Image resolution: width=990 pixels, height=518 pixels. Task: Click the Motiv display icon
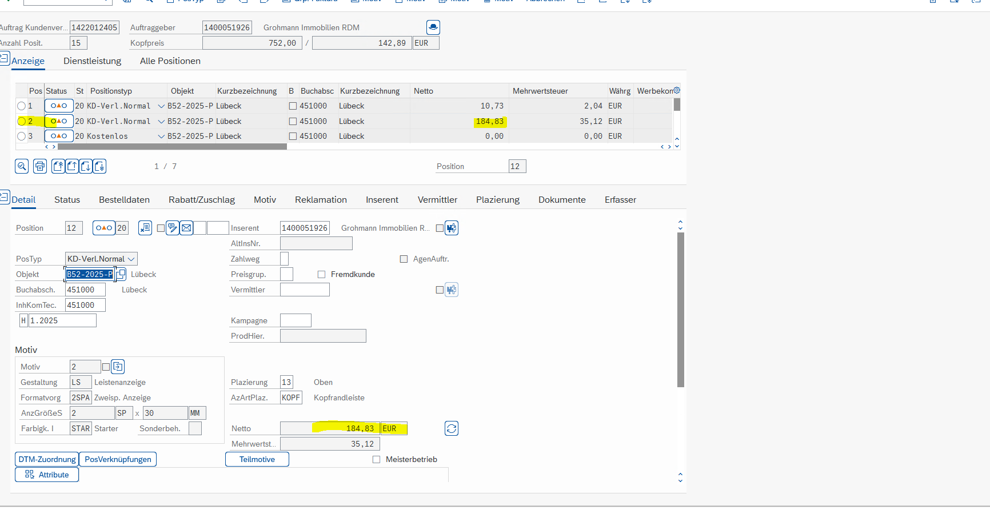coord(118,367)
